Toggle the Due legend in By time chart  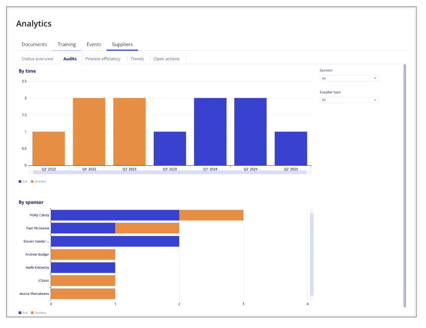click(23, 181)
